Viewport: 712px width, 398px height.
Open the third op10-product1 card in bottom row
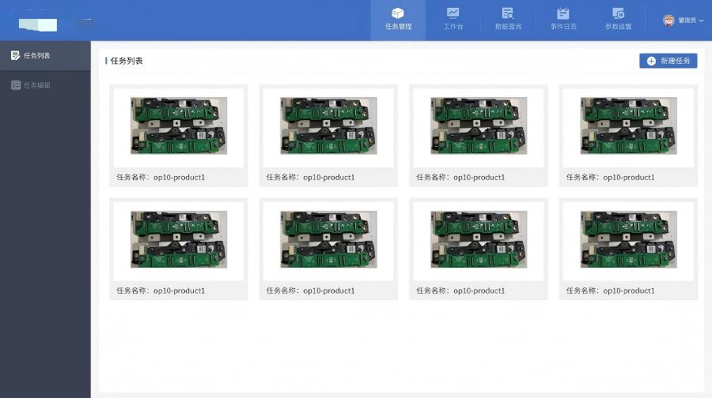(479, 249)
